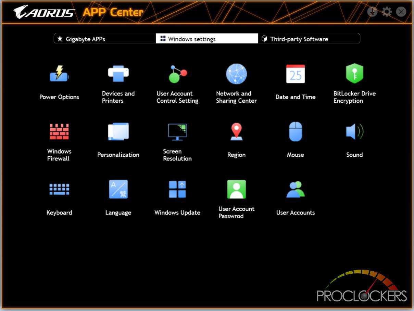
Task: Click the "Windows Update" label
Action: 177,213
